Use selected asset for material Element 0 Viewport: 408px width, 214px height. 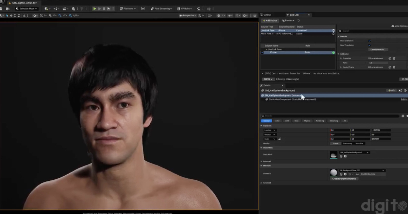[341, 174]
